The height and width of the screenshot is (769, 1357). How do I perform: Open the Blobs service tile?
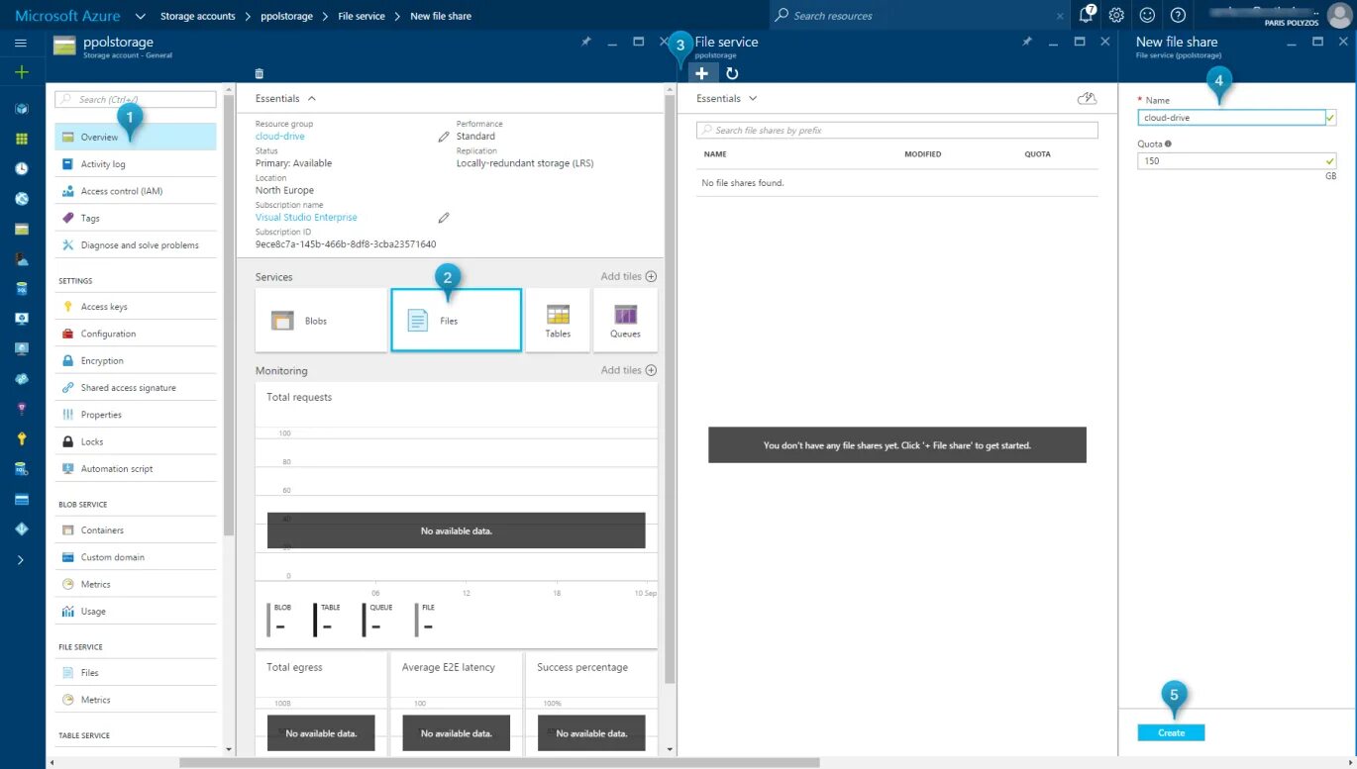point(321,320)
